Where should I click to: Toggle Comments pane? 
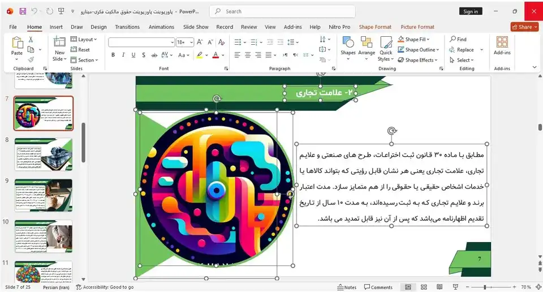pos(378,287)
